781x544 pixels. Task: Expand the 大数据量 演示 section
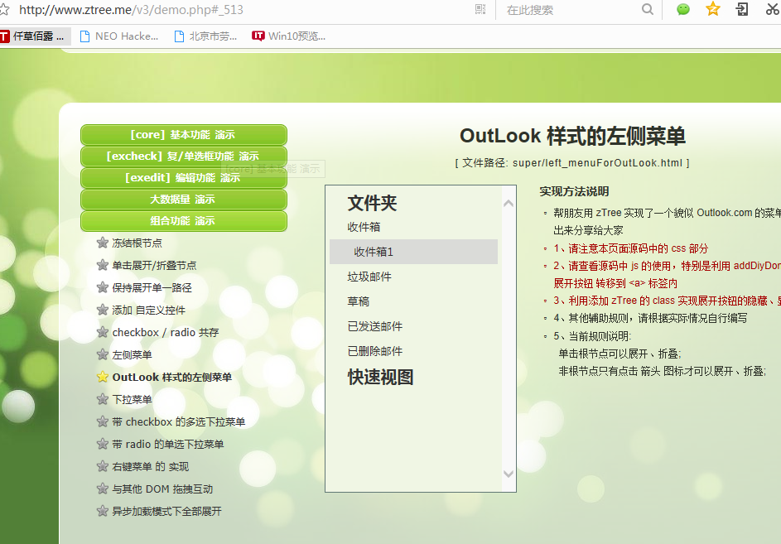coord(183,200)
